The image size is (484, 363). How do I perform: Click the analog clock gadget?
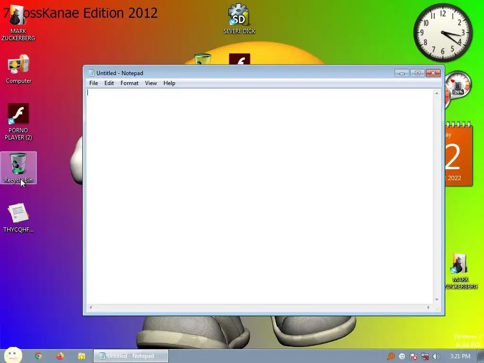[443, 33]
